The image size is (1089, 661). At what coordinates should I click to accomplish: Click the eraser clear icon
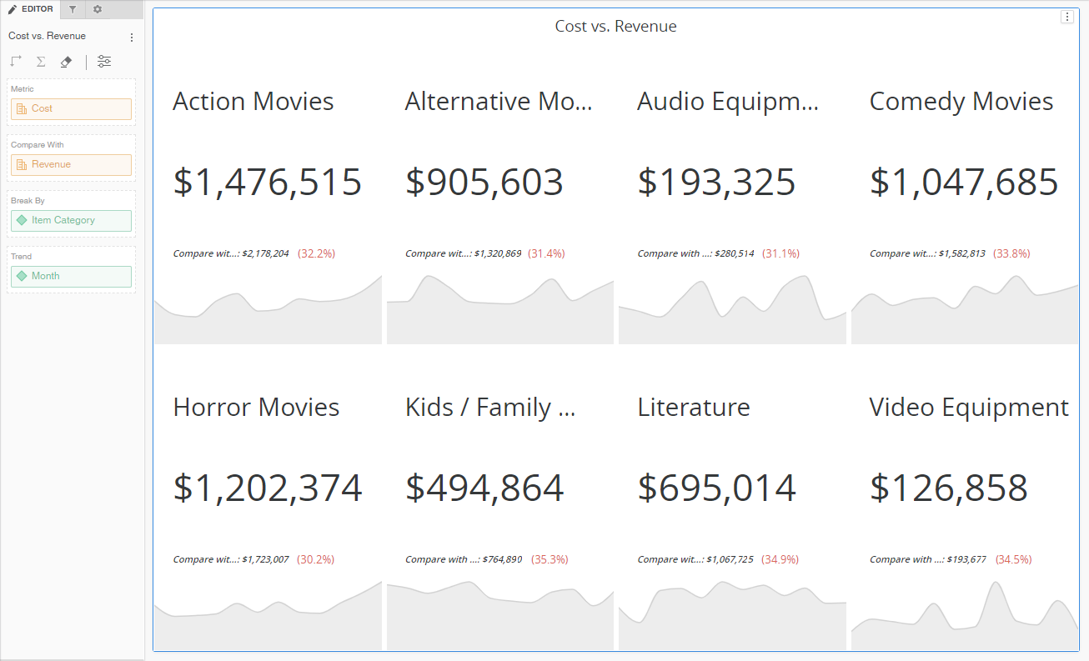coord(67,62)
